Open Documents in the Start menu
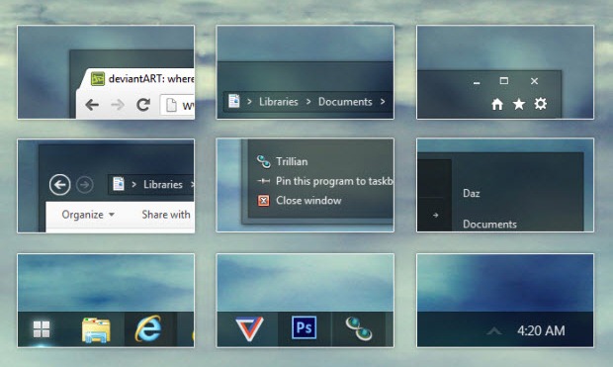The height and width of the screenshot is (367, 613). (x=489, y=225)
